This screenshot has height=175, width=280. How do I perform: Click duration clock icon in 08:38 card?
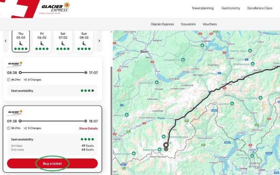pos(8,80)
